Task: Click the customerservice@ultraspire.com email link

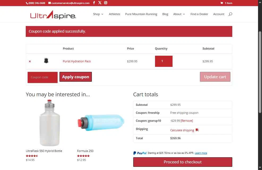Action: [x=69, y=3]
